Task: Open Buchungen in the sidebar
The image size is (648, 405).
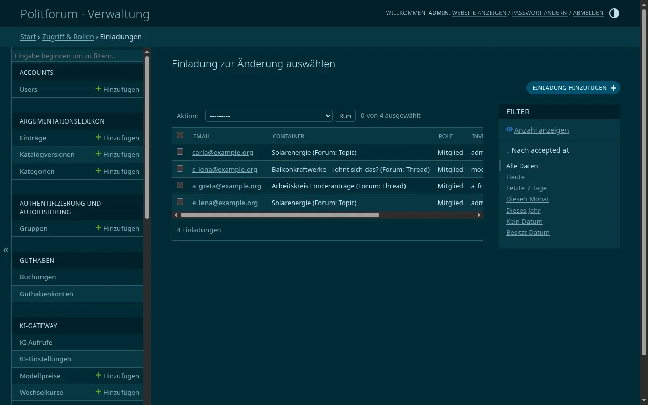Action: pos(37,277)
